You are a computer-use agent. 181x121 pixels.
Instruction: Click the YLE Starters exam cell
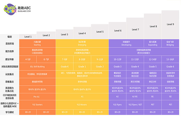37,105
